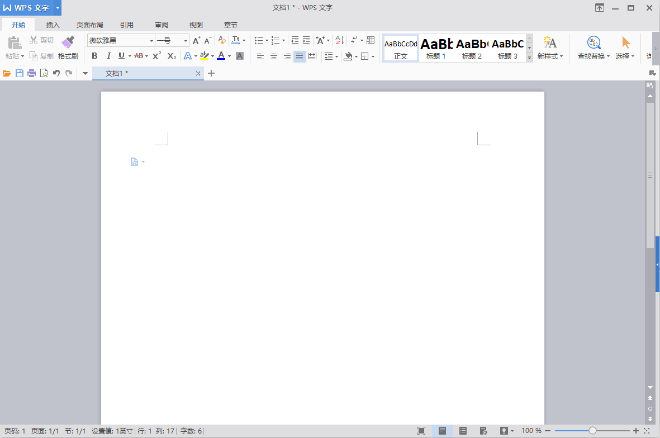Switch to the 插入 ribbon tab
This screenshot has width=660, height=438.
pyautogui.click(x=53, y=25)
